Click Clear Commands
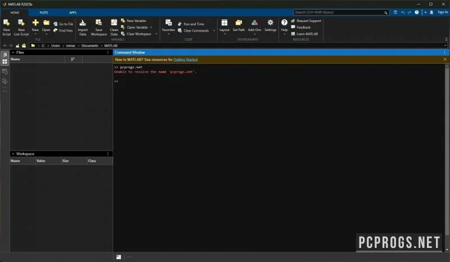The height and width of the screenshot is (262, 450). 193,30
